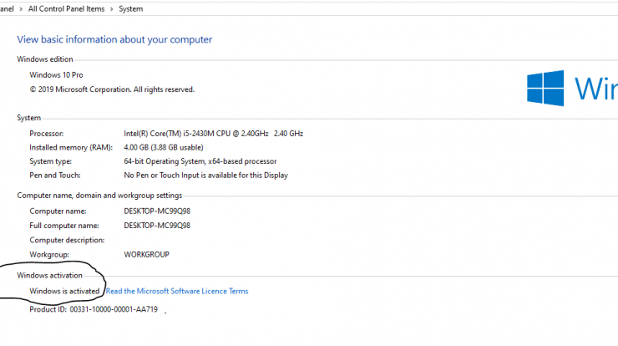618x346 pixels.
Task: Expand chevron after All Control Panel Items
Action: (112, 9)
